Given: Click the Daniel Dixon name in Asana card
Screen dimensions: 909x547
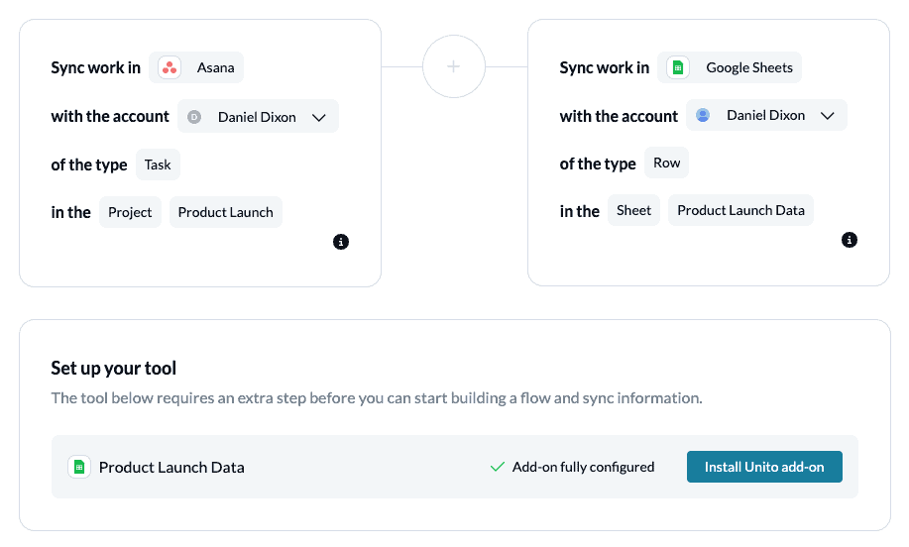Looking at the screenshot, I should (257, 117).
